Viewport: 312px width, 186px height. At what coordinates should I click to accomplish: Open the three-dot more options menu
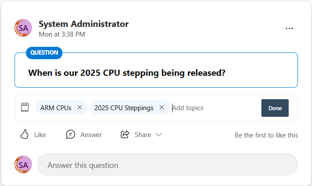(x=289, y=29)
